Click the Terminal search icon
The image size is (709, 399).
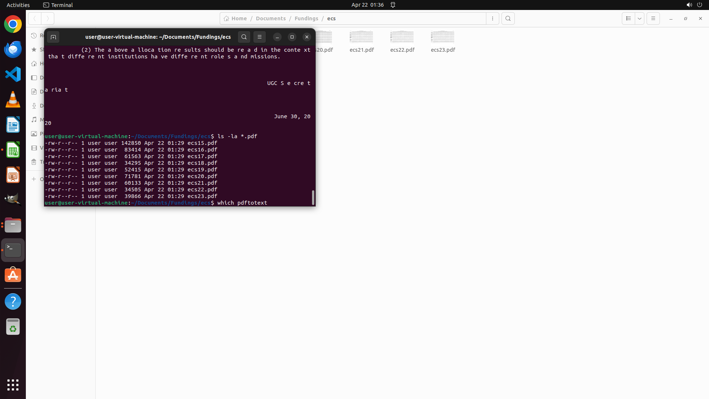[244, 37]
